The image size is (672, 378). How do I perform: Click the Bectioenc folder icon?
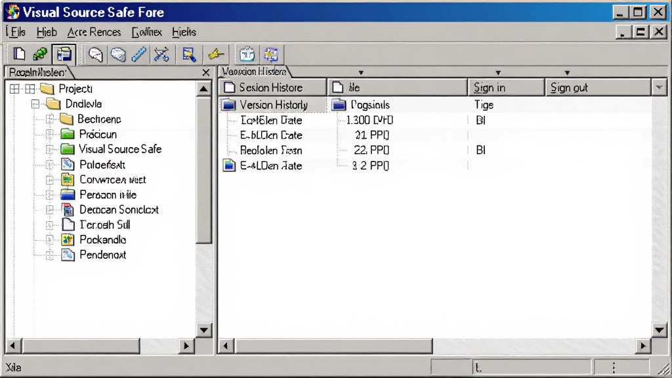66,119
